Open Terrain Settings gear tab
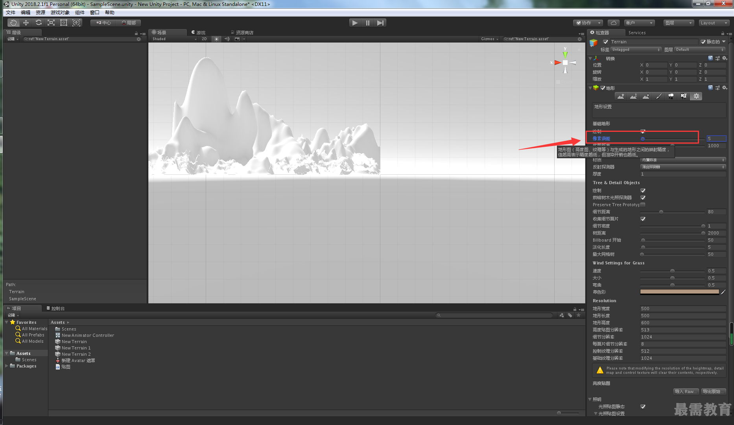The image size is (734, 425). tap(696, 96)
